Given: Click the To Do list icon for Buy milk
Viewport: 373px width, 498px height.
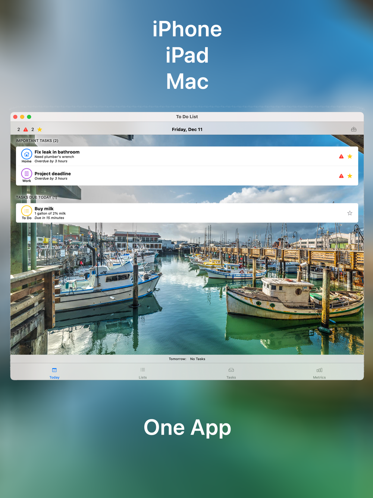Looking at the screenshot, I should (x=26, y=211).
